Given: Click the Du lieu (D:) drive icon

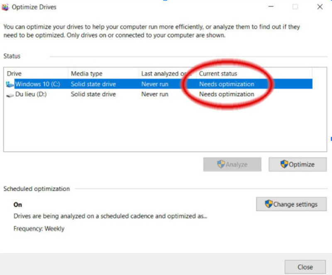Looking at the screenshot, I should point(10,95).
